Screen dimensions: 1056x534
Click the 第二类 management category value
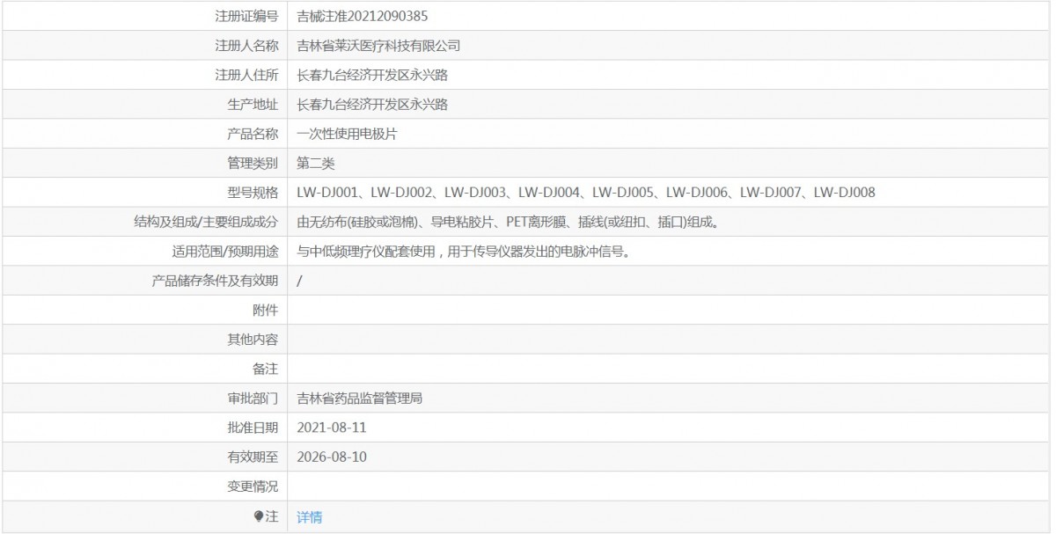point(315,163)
